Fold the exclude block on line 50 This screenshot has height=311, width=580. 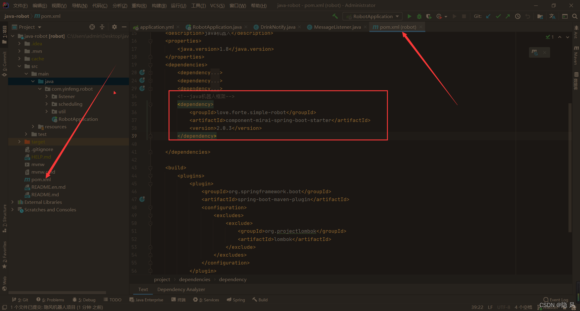click(x=150, y=223)
